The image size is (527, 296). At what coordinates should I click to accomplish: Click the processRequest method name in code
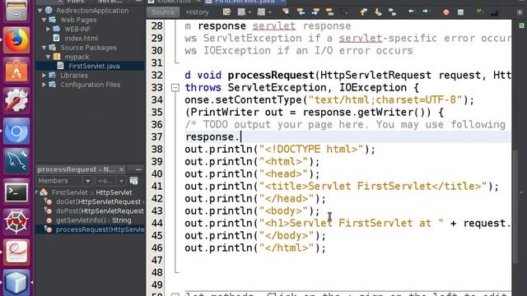click(x=271, y=75)
